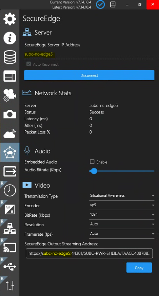Screen dimensions: 159x296
Task: Select the clock sidebar icon
Action: click(x=10, y=190)
